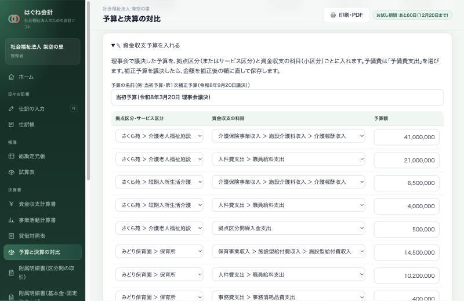Open ホーム in the sidebar

[42, 77]
